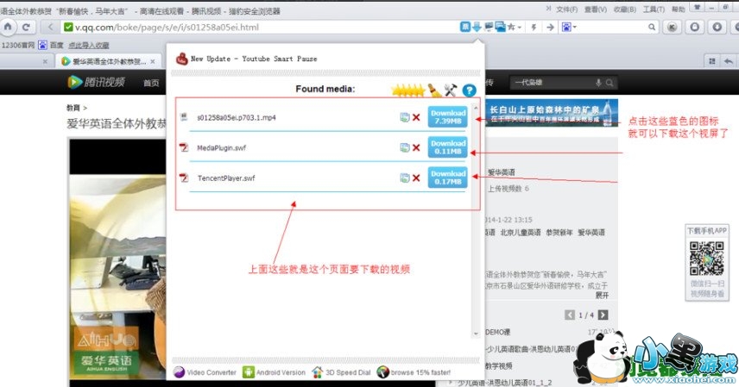Image resolution: width=739 pixels, height=387 pixels.
Task: Open 帮助 menu
Action: [x=679, y=9]
